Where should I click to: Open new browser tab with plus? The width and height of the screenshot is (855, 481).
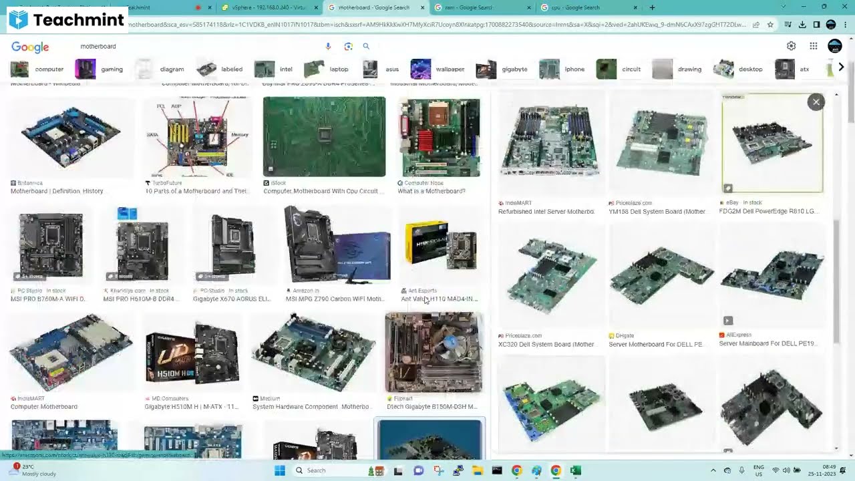(652, 7)
